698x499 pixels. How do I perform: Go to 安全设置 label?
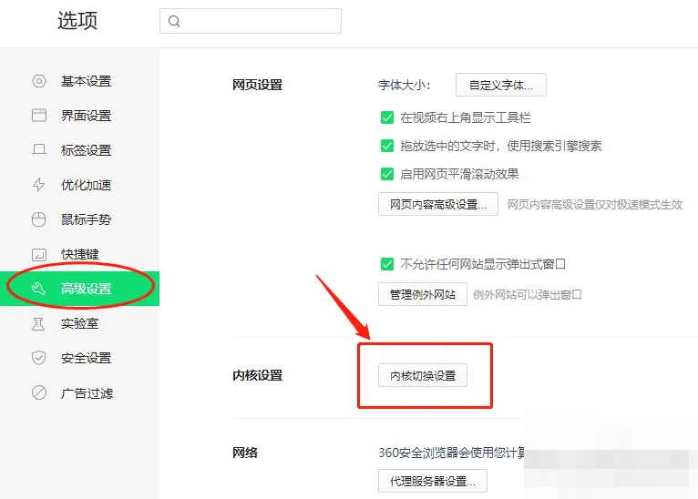87,358
